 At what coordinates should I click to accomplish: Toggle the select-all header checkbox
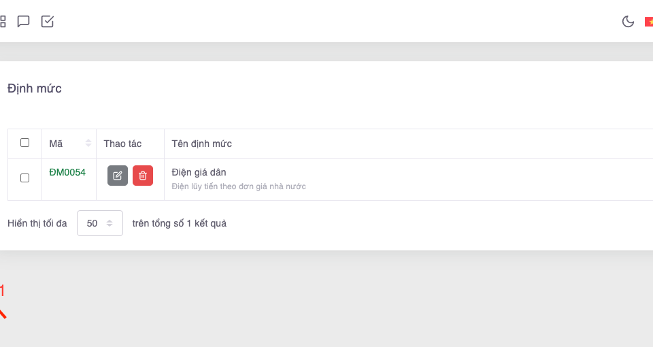tap(25, 143)
